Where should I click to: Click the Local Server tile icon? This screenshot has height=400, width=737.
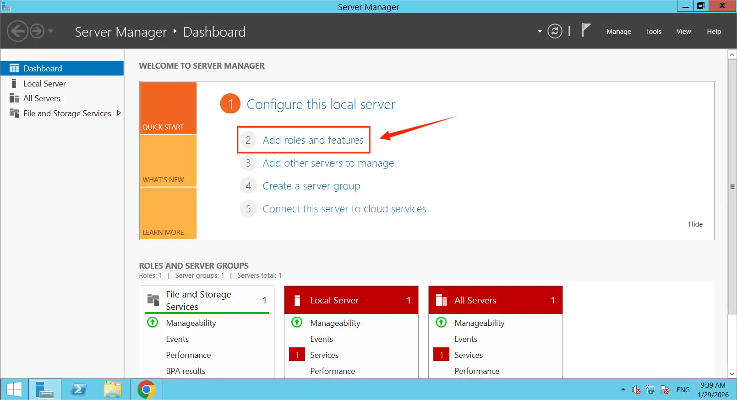pos(297,300)
